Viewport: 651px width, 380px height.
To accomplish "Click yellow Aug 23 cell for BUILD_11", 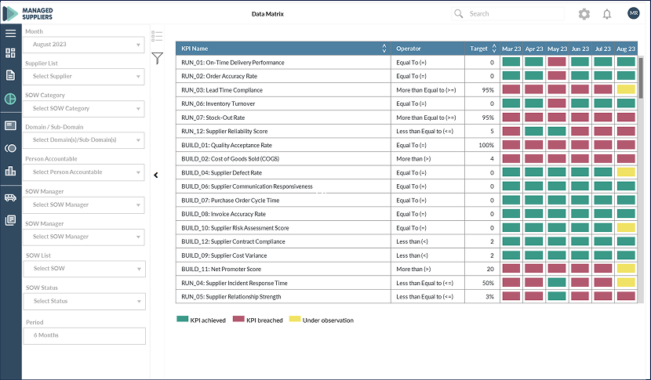I will pyautogui.click(x=626, y=269).
